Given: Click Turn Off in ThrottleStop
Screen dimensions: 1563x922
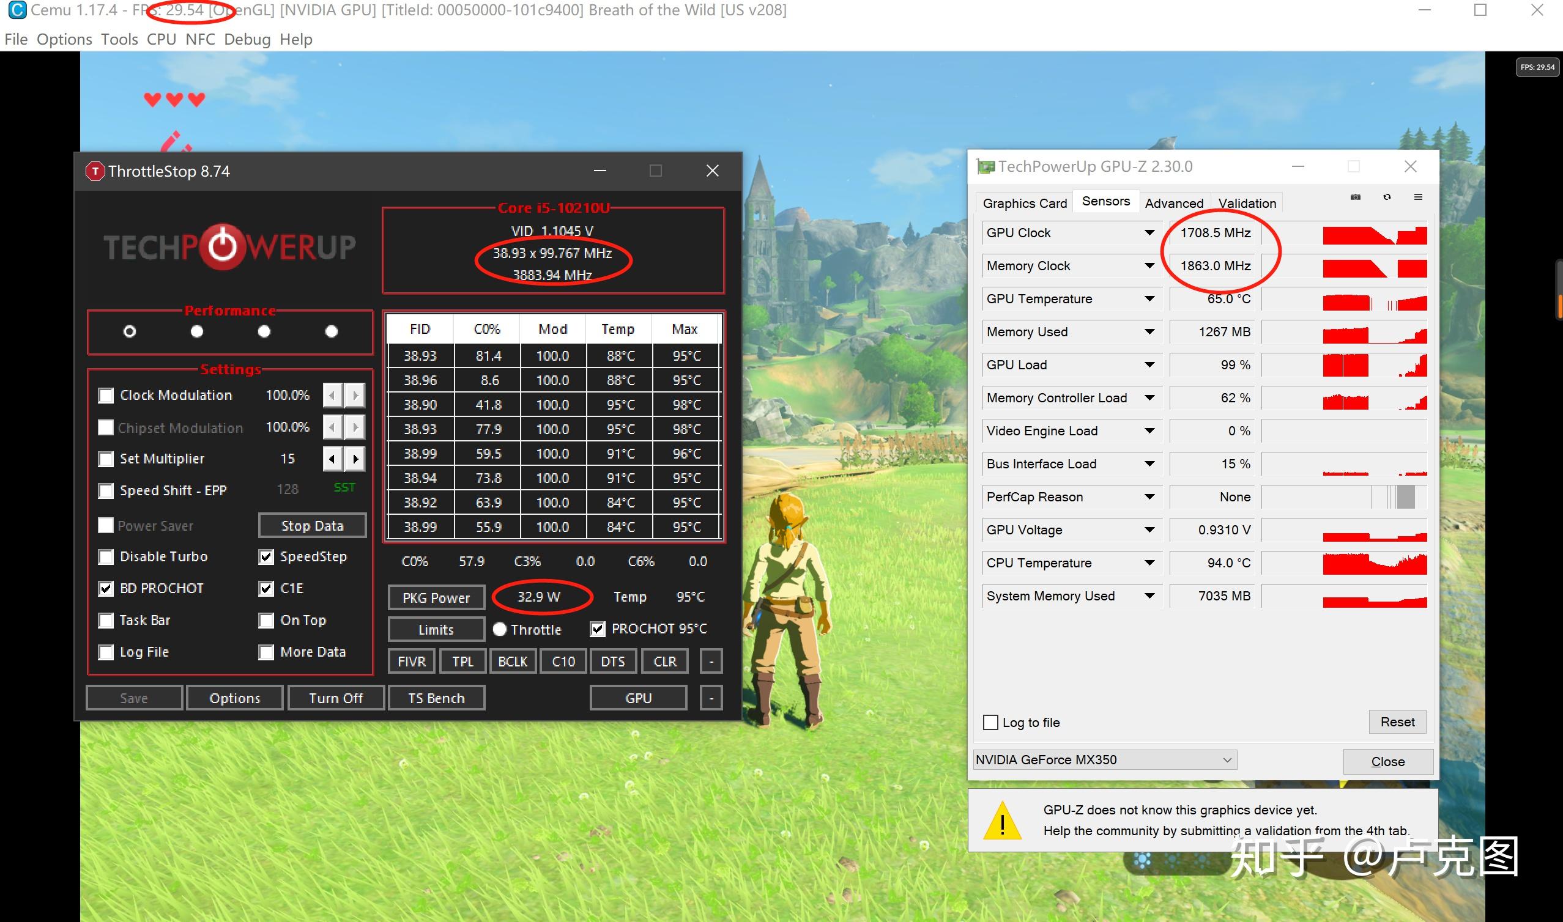Looking at the screenshot, I should (x=336, y=698).
